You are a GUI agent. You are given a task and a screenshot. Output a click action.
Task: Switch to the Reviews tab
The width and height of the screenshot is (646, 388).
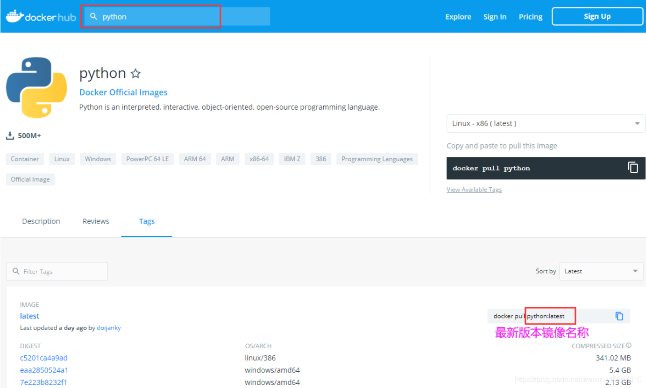coord(96,221)
